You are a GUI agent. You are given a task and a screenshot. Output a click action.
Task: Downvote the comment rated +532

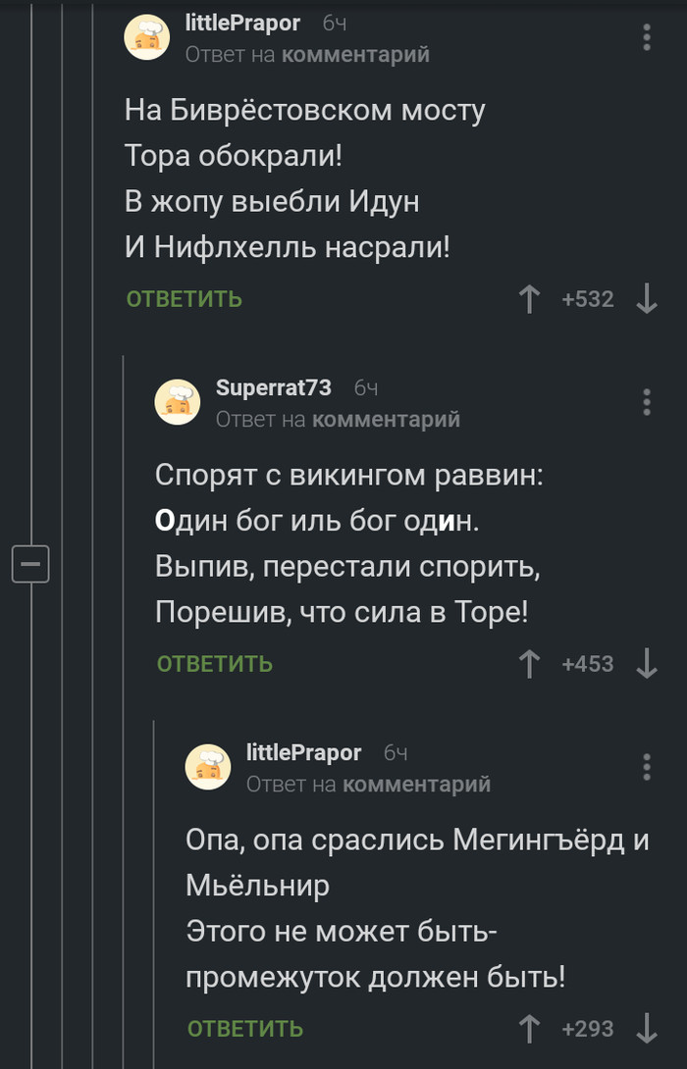click(x=647, y=299)
